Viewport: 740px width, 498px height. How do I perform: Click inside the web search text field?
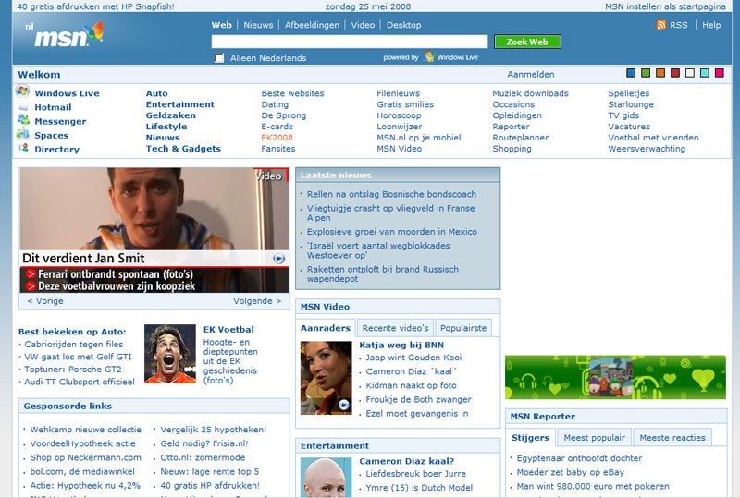[x=349, y=42]
